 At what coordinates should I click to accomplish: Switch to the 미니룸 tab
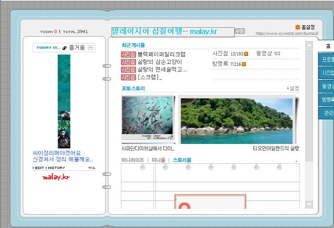click(x=158, y=160)
